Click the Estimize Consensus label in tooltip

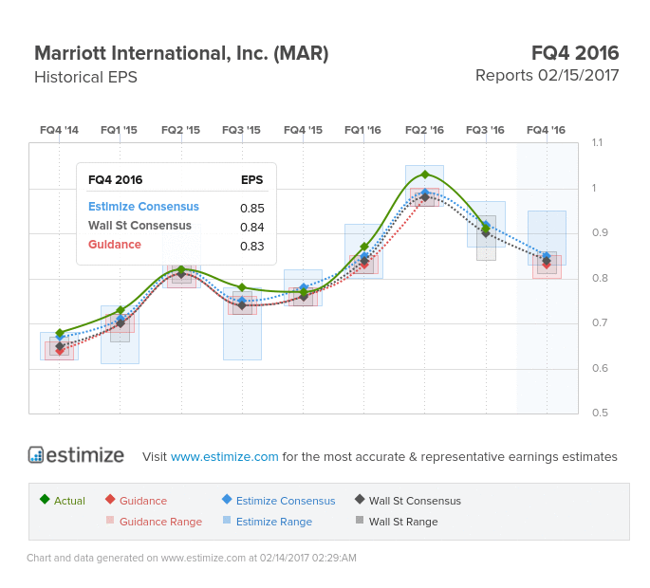pyautogui.click(x=143, y=207)
